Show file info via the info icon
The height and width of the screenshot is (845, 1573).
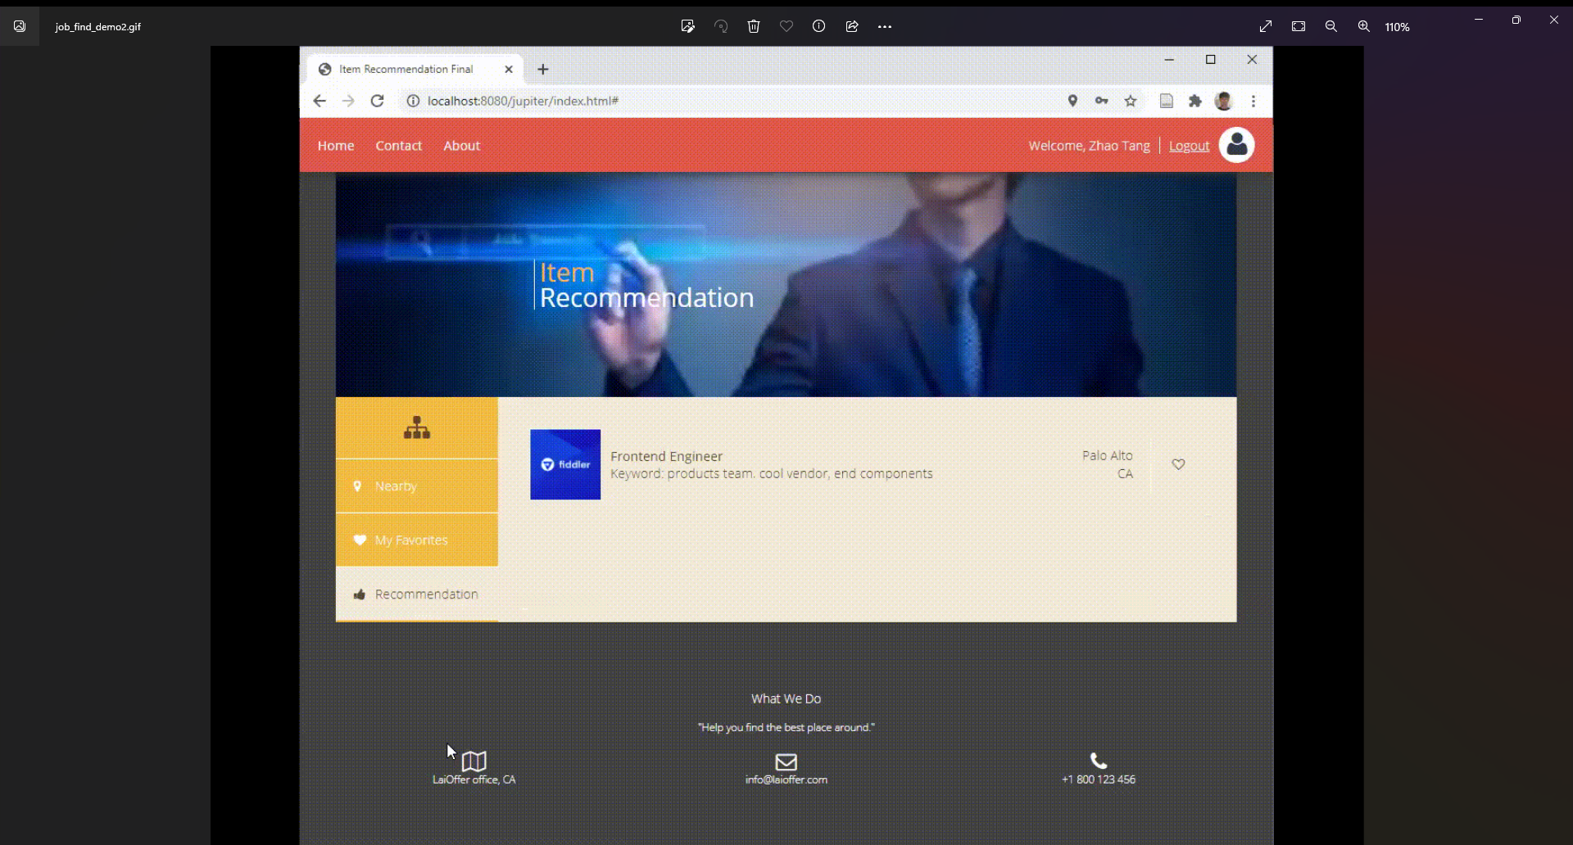[x=818, y=26]
